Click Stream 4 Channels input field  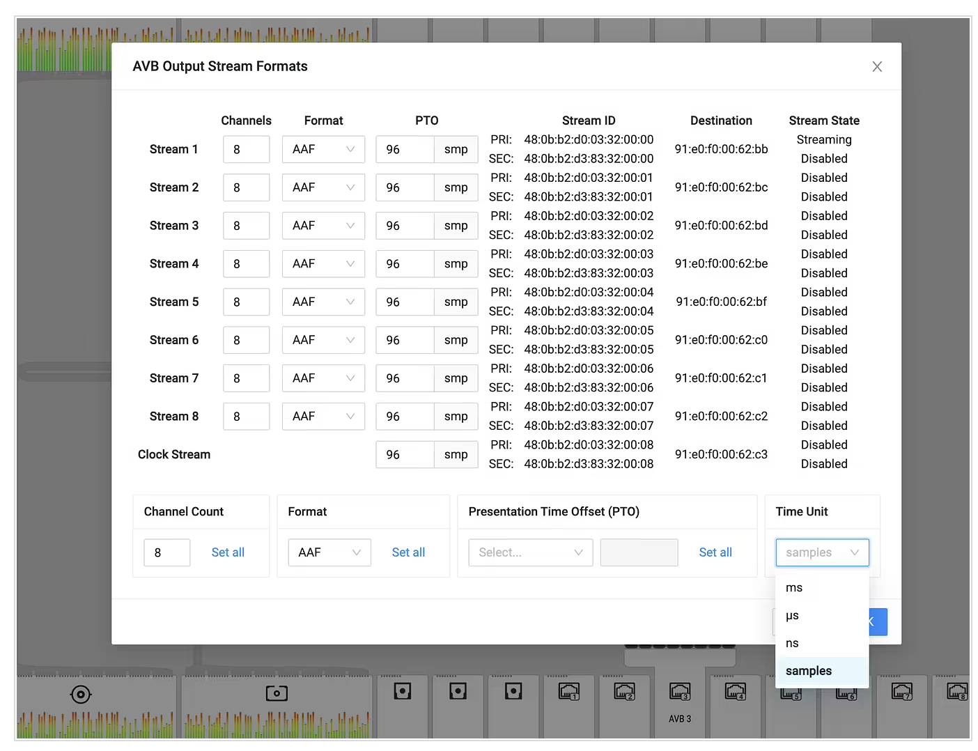247,264
